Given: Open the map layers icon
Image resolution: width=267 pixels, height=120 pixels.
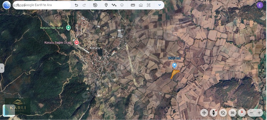Looking at the screenshot, I should click(x=122, y=5).
